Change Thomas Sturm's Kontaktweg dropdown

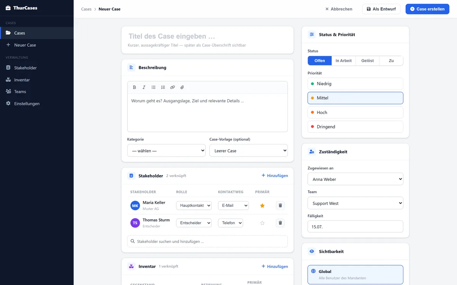230,223
